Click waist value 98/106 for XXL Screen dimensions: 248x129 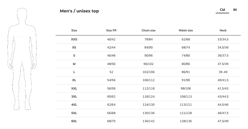[186, 88]
